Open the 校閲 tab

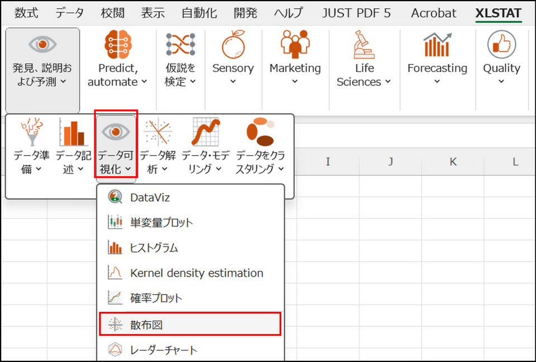click(112, 13)
